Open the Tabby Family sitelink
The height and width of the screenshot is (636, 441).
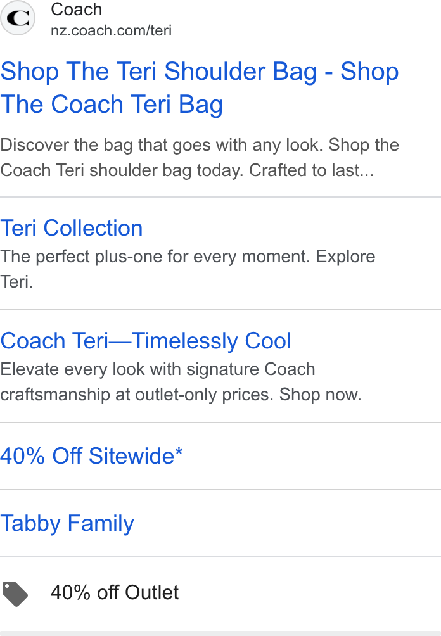pos(67,523)
